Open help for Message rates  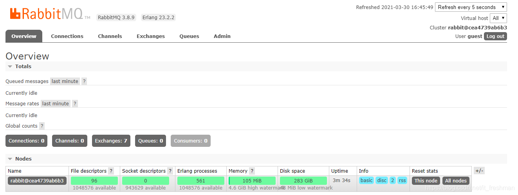point(75,104)
